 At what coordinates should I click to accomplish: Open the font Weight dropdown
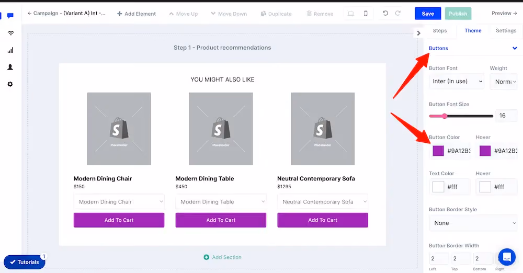(504, 82)
